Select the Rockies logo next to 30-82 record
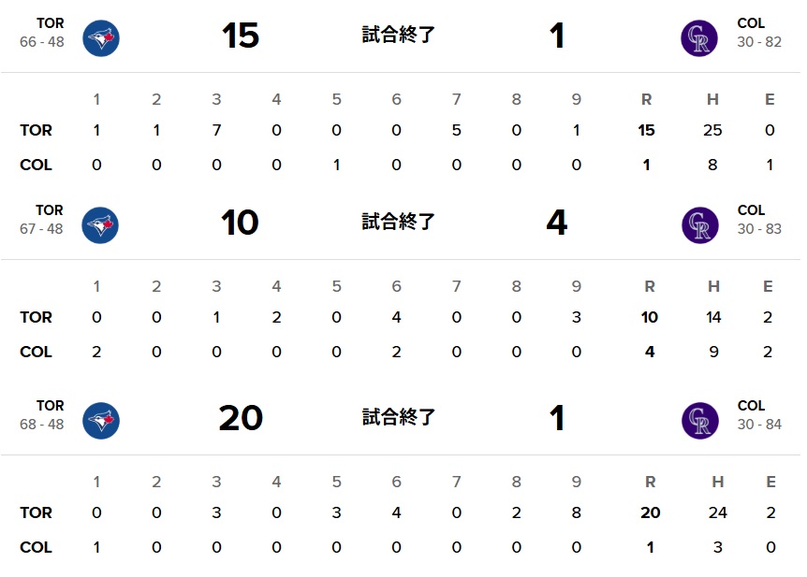 [699, 37]
